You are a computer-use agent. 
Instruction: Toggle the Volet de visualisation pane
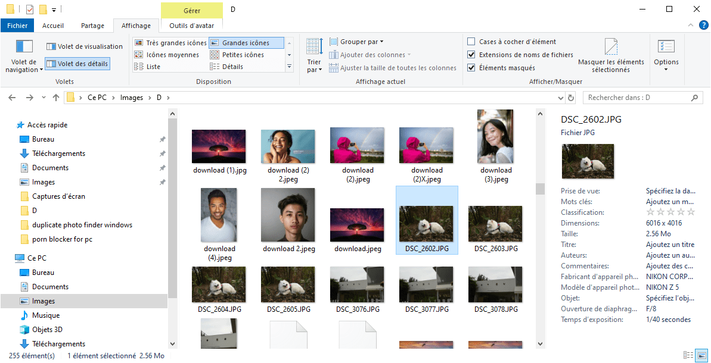pos(85,46)
